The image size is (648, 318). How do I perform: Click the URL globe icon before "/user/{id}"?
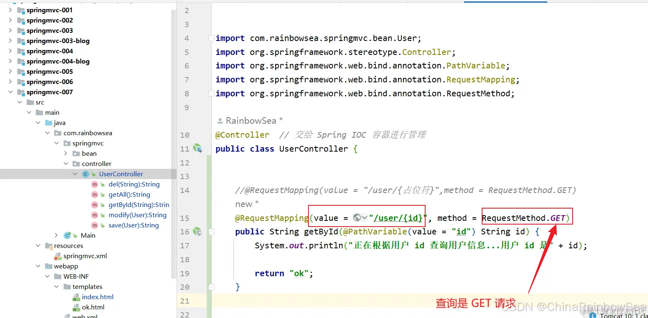coord(357,218)
